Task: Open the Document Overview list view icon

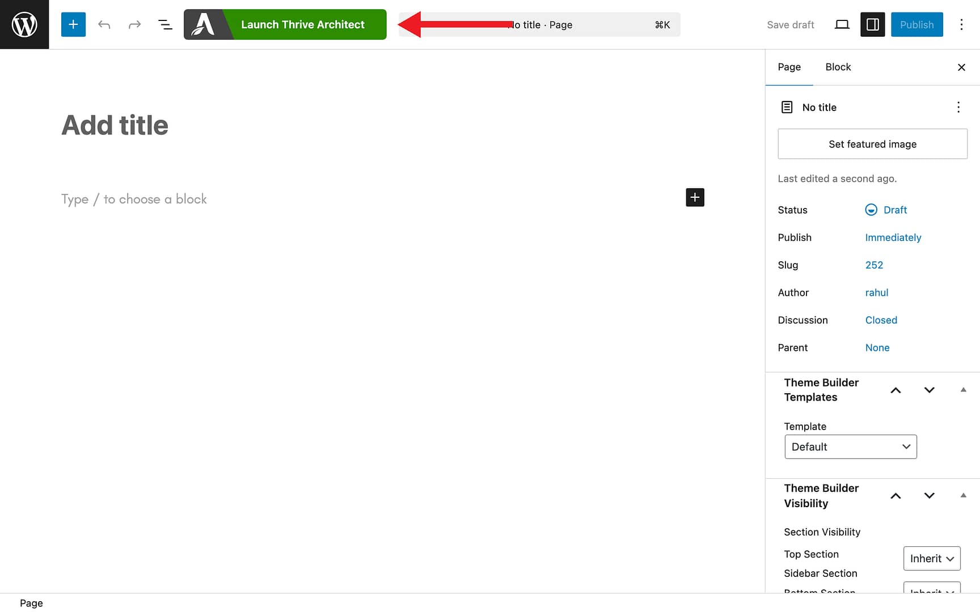Action: [x=165, y=24]
